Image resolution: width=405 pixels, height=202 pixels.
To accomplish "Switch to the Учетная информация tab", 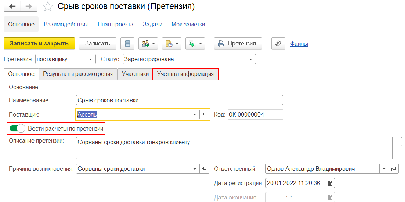I will click(x=185, y=74).
